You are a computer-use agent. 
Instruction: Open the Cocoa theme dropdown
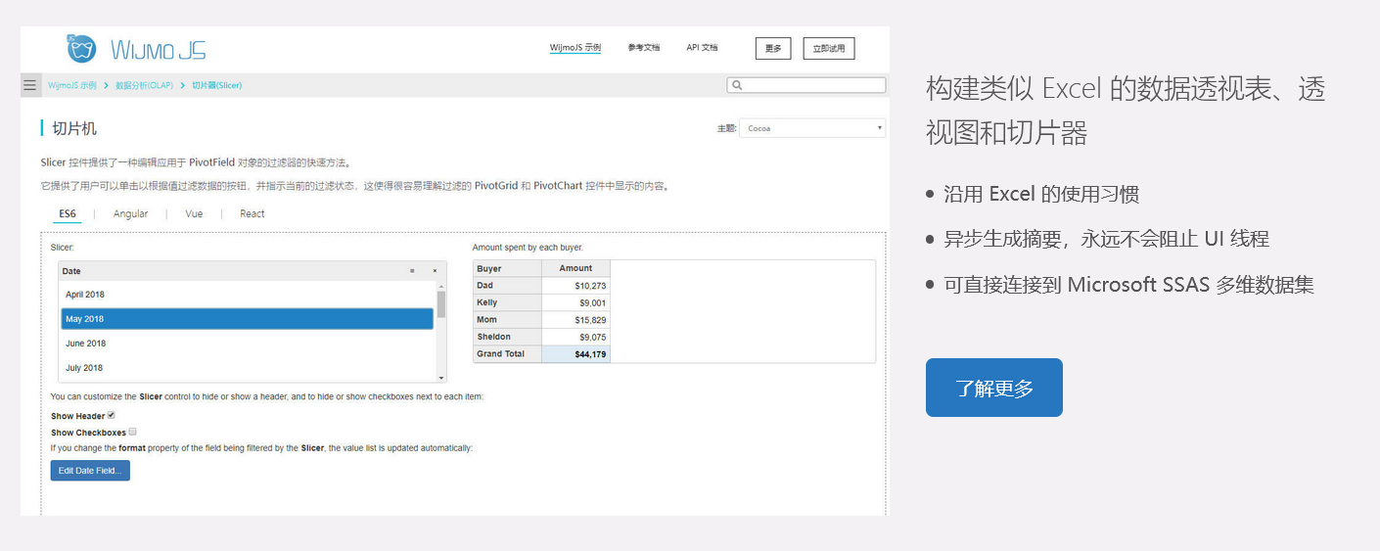(x=811, y=128)
